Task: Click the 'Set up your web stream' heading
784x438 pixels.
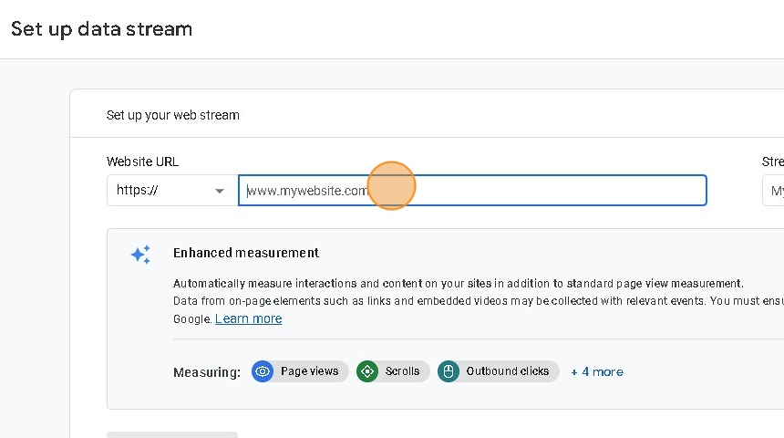Action: (173, 115)
